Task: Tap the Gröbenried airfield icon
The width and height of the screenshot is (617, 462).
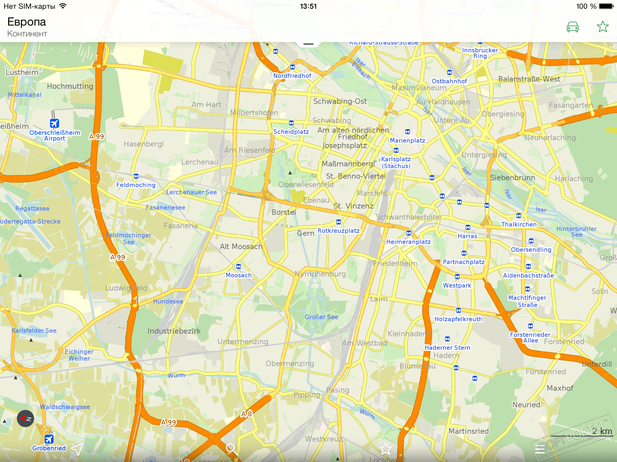Action: click(49, 439)
